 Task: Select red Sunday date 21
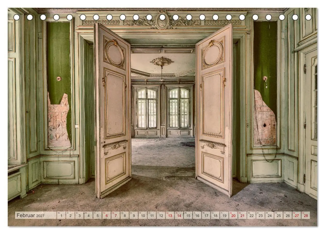pos(242,215)
